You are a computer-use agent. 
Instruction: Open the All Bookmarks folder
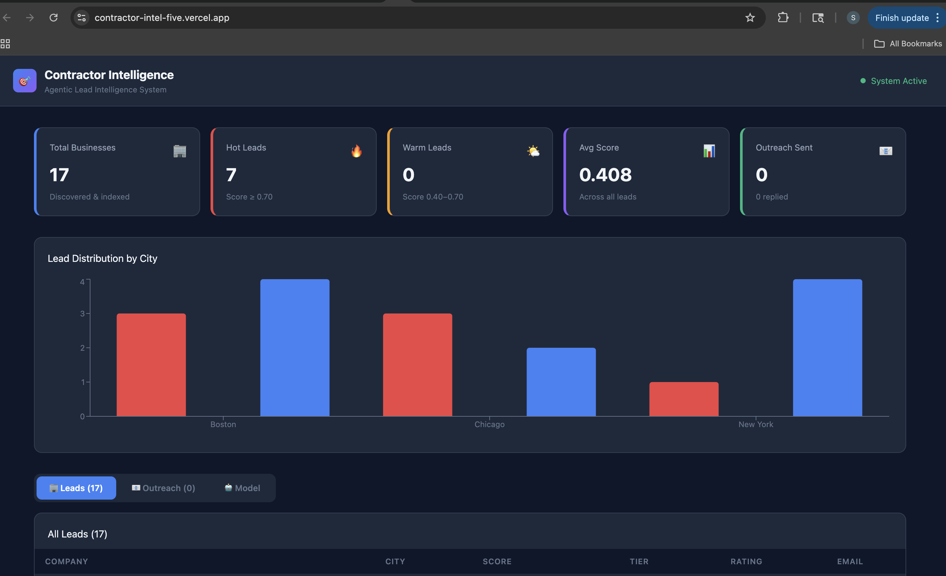(907, 44)
